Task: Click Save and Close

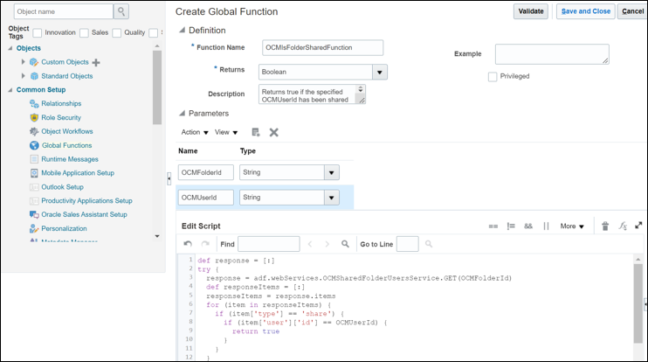Action: pos(586,11)
